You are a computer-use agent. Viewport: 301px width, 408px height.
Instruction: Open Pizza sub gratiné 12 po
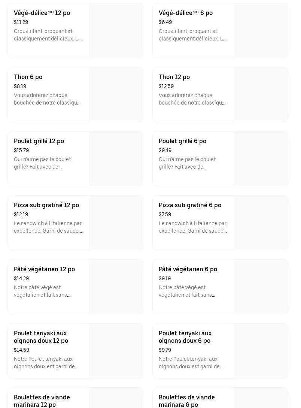(x=46, y=205)
